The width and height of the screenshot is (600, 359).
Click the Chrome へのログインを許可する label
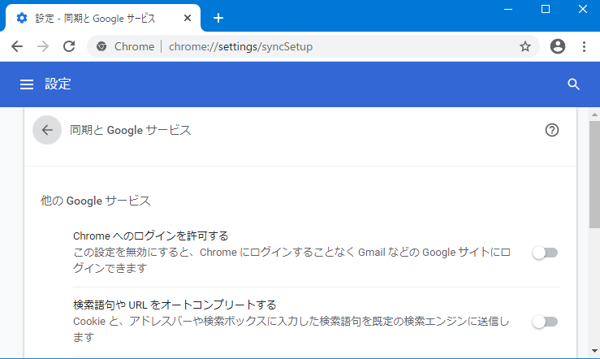pyautogui.click(x=151, y=236)
